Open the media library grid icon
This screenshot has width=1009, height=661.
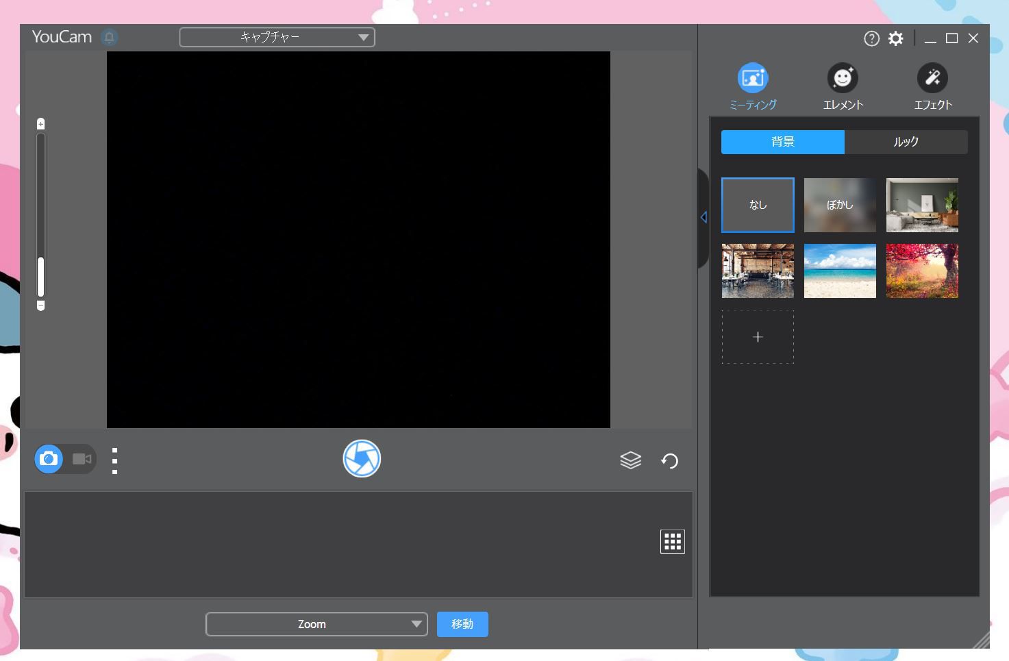coord(672,541)
